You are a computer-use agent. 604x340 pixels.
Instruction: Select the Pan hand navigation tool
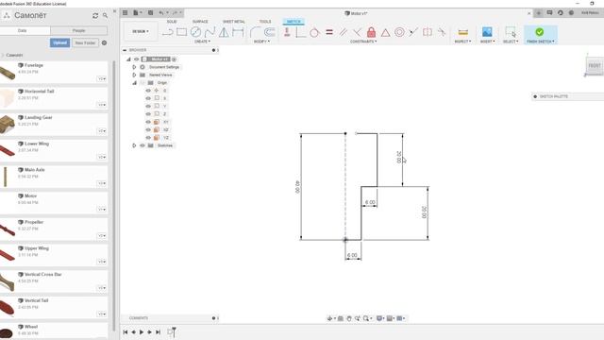click(349, 318)
